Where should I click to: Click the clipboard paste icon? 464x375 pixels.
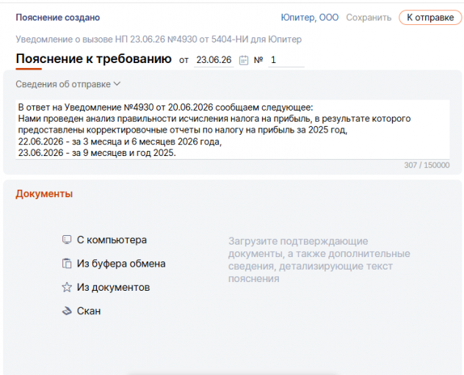[67, 264]
